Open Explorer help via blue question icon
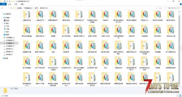Viewport: 182px width, 97px height. 181,4
